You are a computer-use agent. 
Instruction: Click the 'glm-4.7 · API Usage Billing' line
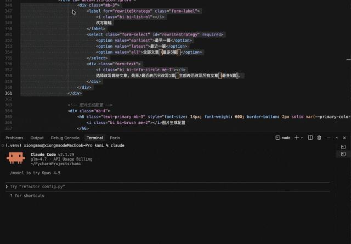61,159
